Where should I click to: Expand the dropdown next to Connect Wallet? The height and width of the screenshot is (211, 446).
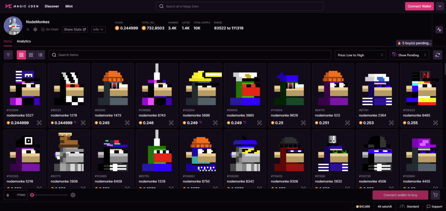point(440,6)
